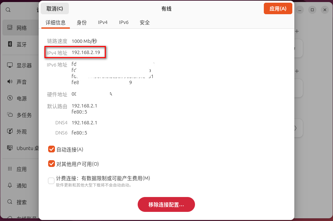
Task: Select the search magnifier icon next to 搜索
Action: point(10,202)
